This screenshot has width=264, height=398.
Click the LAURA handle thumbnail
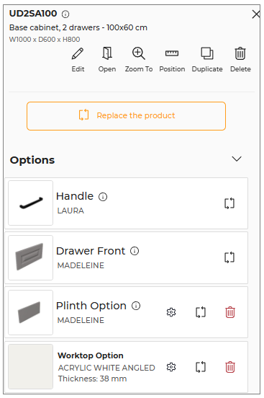(x=31, y=203)
